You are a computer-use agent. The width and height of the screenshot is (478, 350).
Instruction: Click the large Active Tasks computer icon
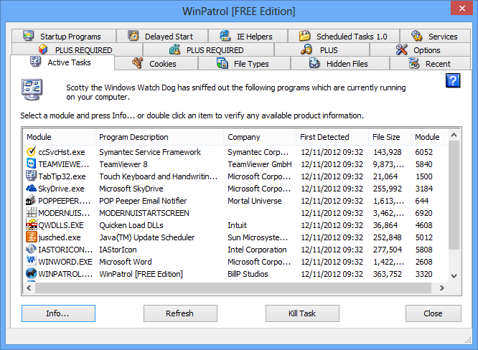[32, 90]
